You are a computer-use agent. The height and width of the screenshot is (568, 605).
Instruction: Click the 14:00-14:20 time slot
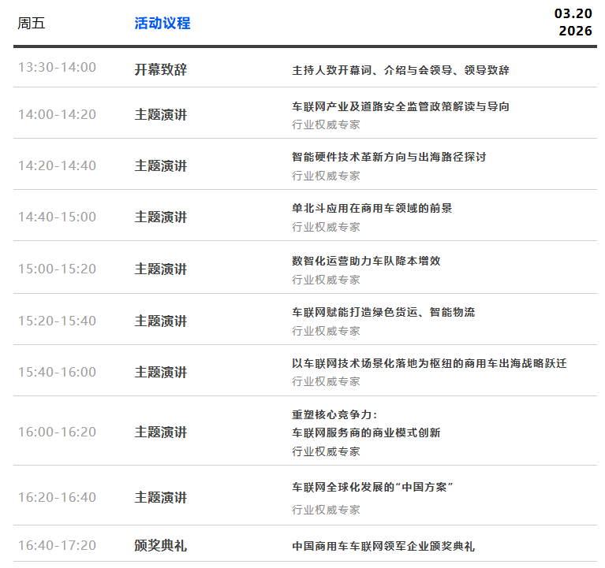tap(57, 114)
